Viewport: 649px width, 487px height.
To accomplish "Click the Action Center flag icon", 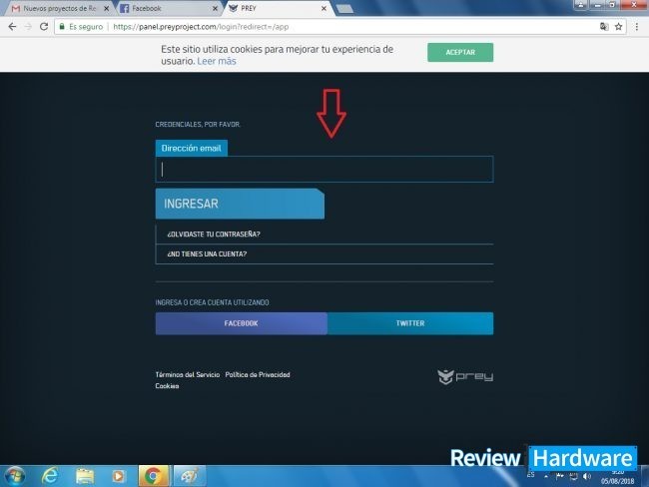I will tap(559, 476).
